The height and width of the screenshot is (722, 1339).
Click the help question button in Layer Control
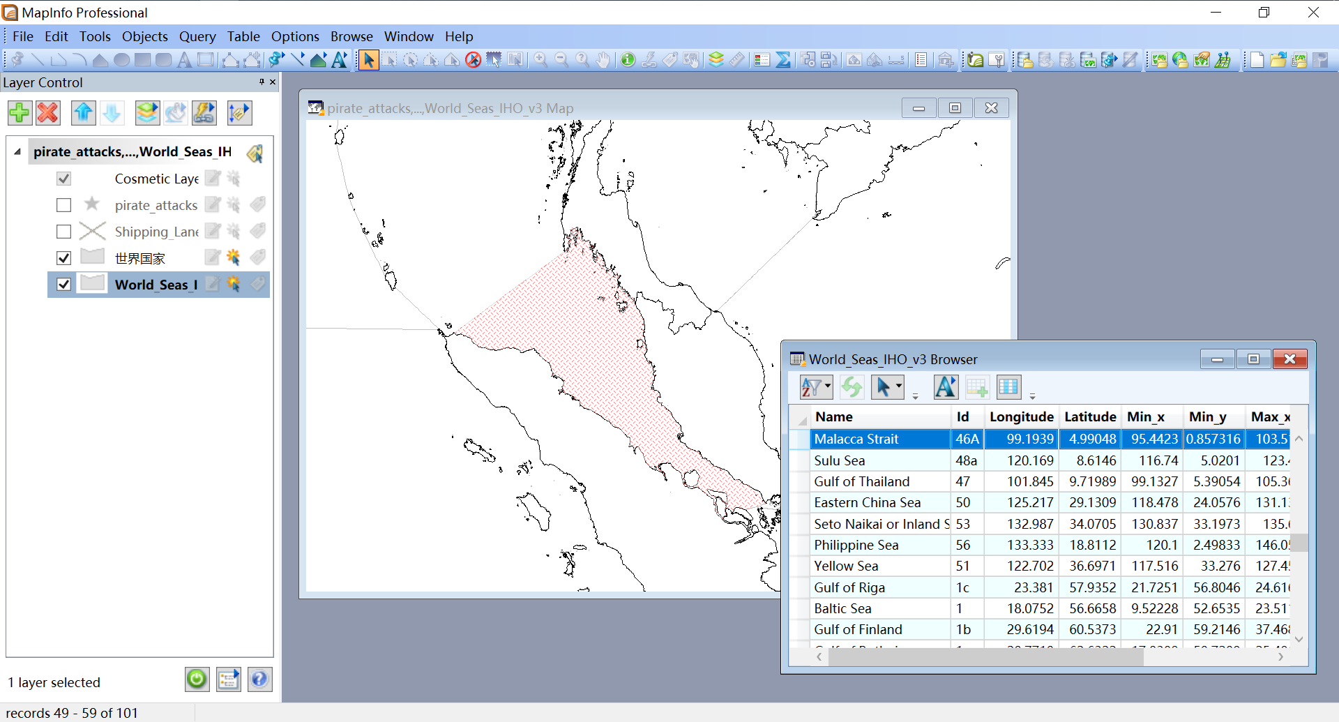click(259, 679)
